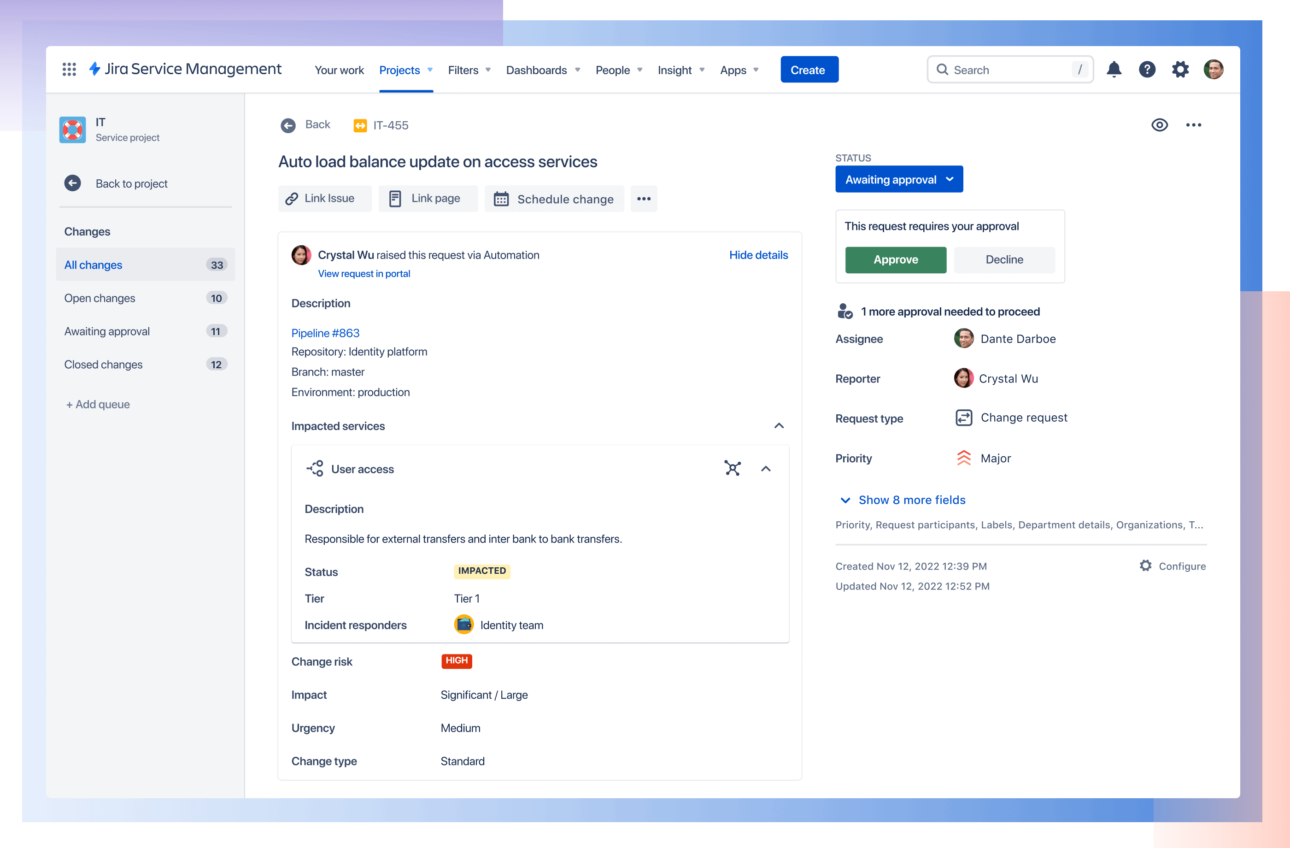This screenshot has width=1290, height=848.
Task: Collapse the Impacted services section
Action: click(779, 426)
